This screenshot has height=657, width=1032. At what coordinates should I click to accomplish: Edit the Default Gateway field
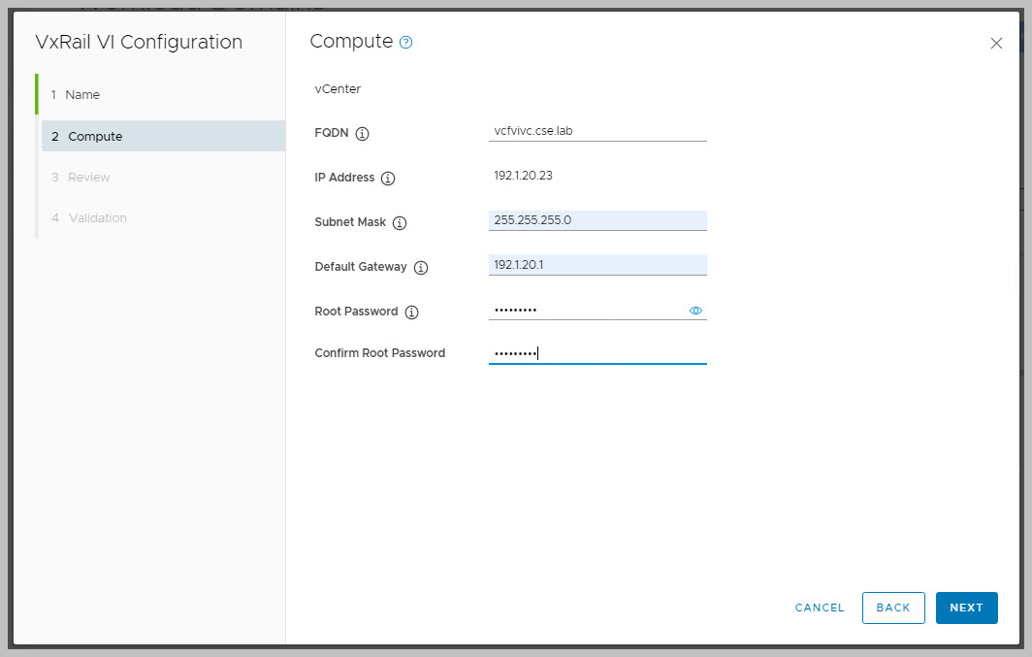click(x=597, y=264)
